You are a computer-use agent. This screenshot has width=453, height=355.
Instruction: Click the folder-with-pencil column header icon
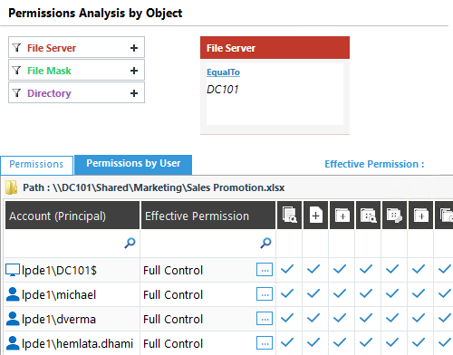394,216
